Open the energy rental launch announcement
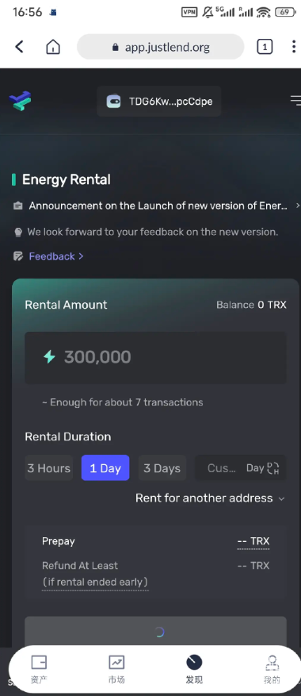This screenshot has height=696, width=301. (158, 206)
